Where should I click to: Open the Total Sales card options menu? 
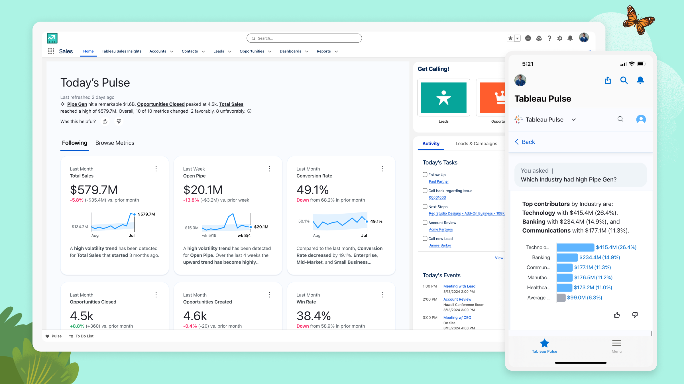[156, 169]
